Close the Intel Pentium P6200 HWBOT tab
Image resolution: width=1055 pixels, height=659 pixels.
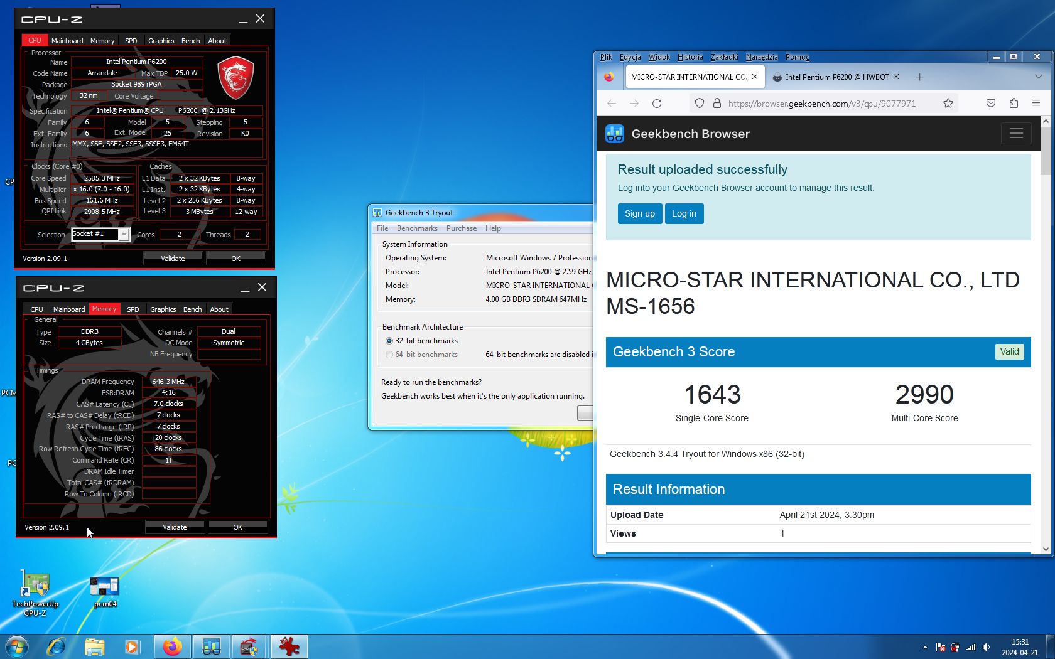[896, 77]
